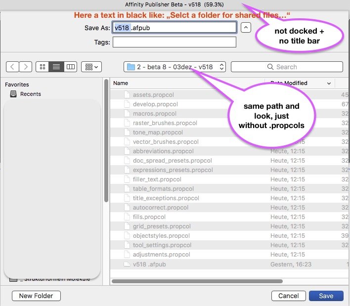Click the magnifier icon in Search
Screen dimensions: 350x306
click(x=270, y=67)
